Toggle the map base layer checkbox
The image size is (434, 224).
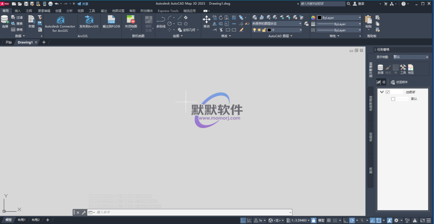[387, 92]
